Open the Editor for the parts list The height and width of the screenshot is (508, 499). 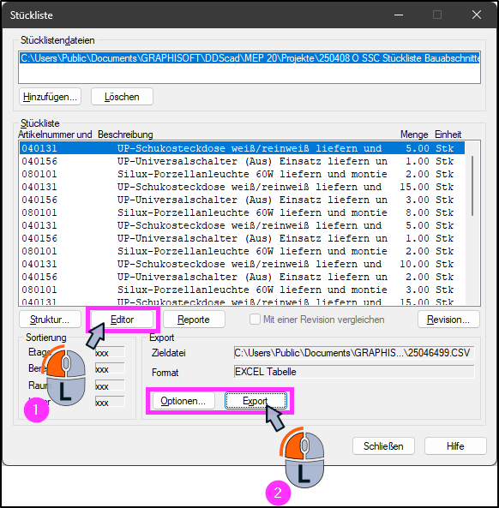[x=122, y=320]
